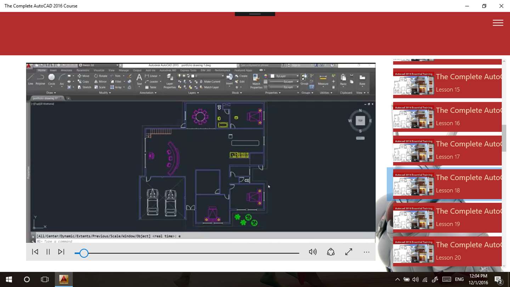This screenshot has width=510, height=287.
Task: Click the lesson list scroll-down arrow
Action: click(504, 265)
